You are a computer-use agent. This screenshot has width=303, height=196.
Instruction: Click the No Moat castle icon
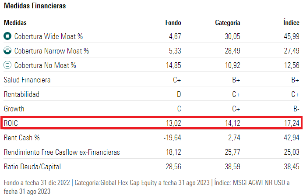tap(7, 65)
